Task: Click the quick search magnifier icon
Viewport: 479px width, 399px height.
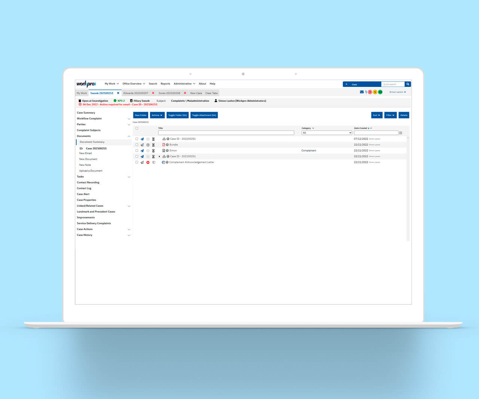Action: 408,84
